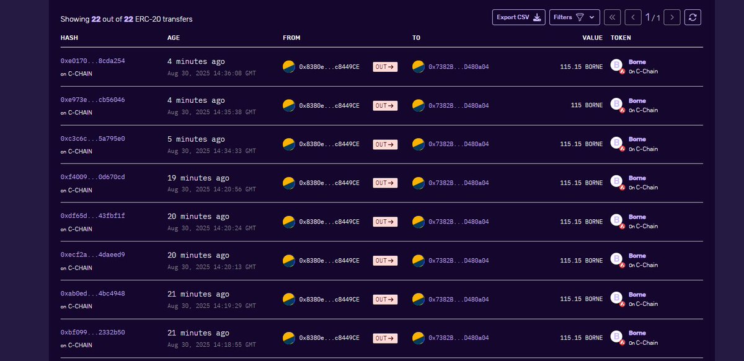Image resolution: width=744 pixels, height=361 pixels.
Task: Open the Borne token page link
Action: [x=637, y=61]
